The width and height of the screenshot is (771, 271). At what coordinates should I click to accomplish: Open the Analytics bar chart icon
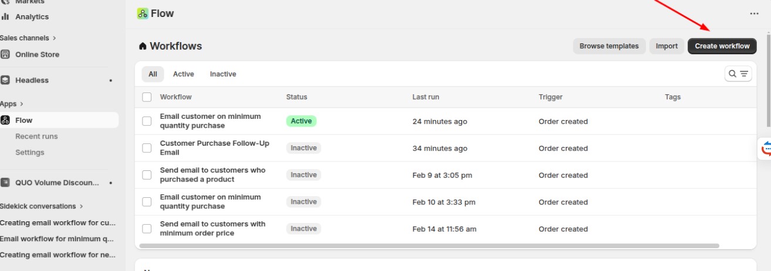[5, 17]
